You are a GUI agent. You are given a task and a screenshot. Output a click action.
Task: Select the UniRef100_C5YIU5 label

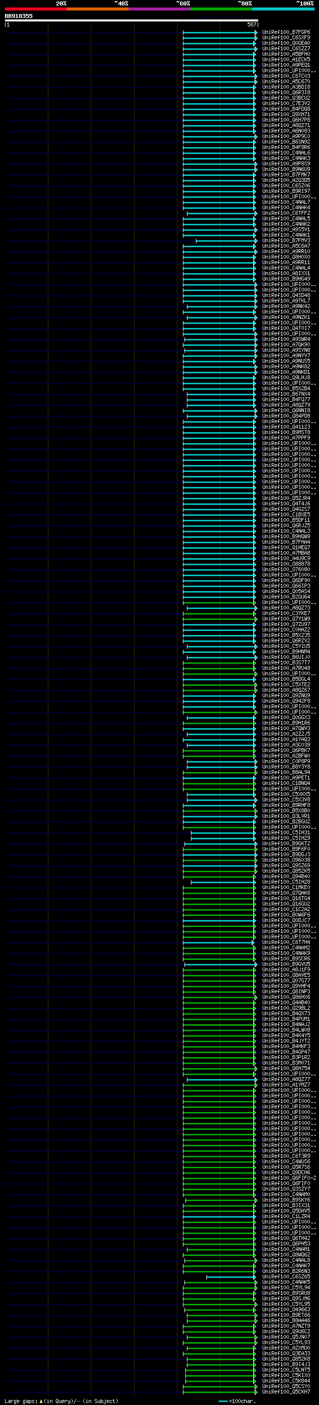click(x=286, y=646)
